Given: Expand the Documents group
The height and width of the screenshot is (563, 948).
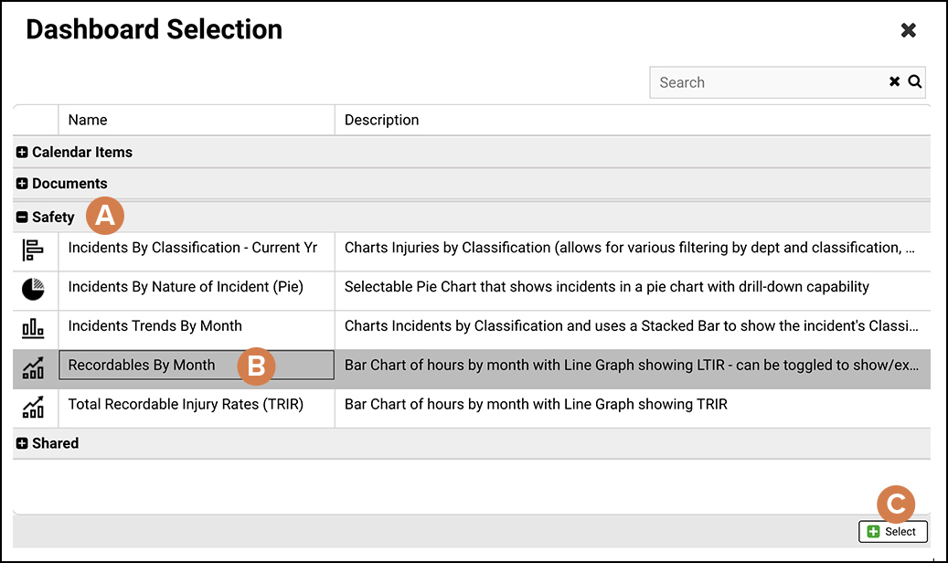Looking at the screenshot, I should click(x=22, y=184).
